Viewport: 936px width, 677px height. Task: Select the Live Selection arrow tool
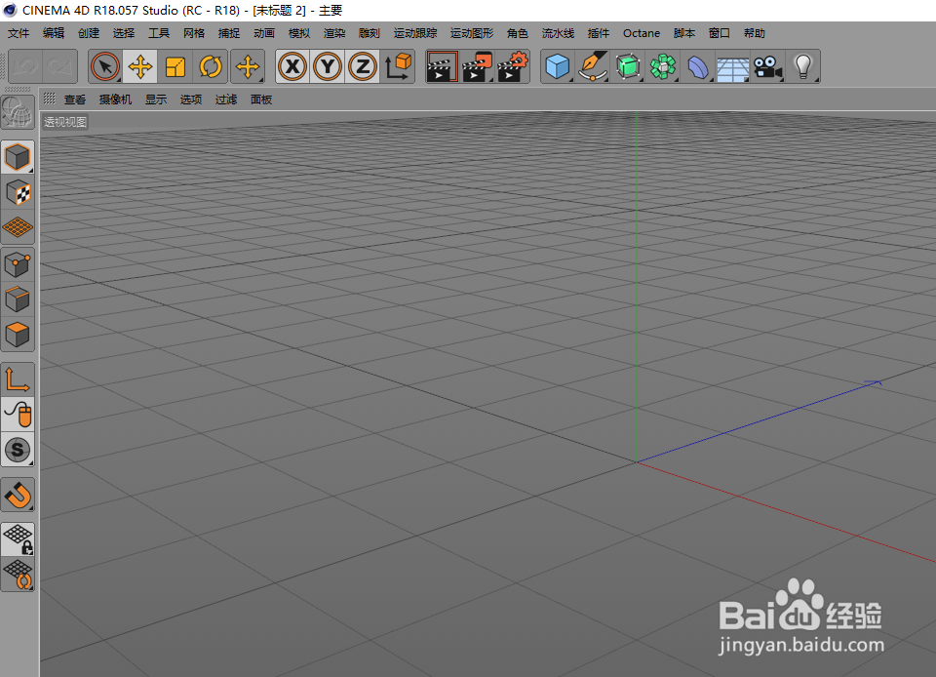(x=105, y=66)
